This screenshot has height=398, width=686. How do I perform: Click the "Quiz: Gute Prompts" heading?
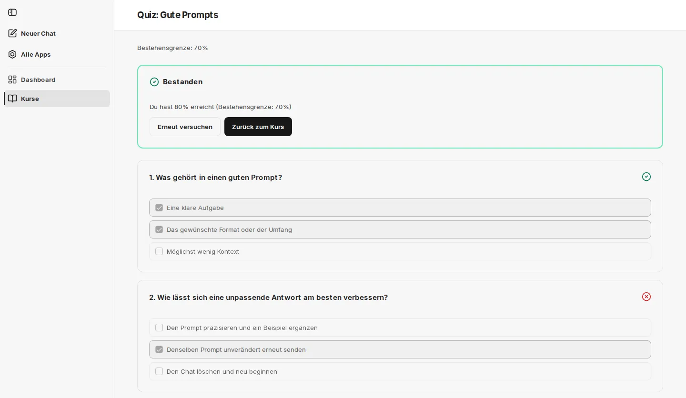click(x=178, y=15)
